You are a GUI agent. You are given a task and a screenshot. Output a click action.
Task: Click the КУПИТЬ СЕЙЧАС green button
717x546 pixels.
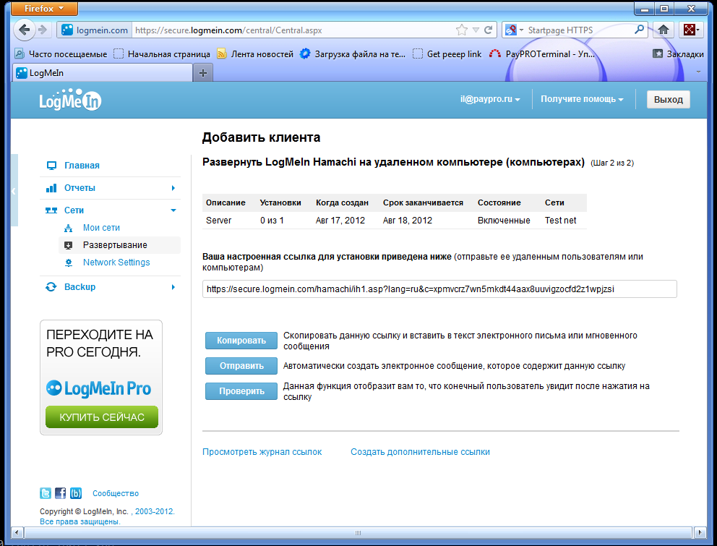pos(102,417)
